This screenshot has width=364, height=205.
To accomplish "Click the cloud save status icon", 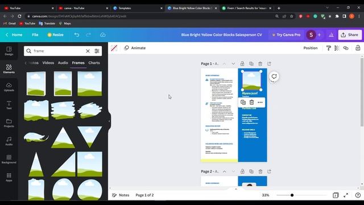I will [102, 35].
